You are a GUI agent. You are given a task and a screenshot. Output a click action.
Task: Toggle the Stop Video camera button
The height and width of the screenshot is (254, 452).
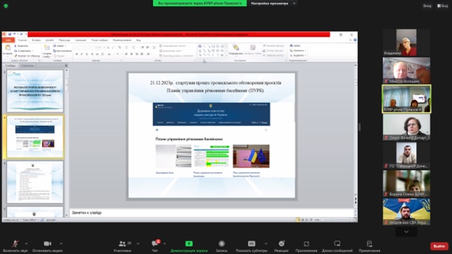pos(48,244)
